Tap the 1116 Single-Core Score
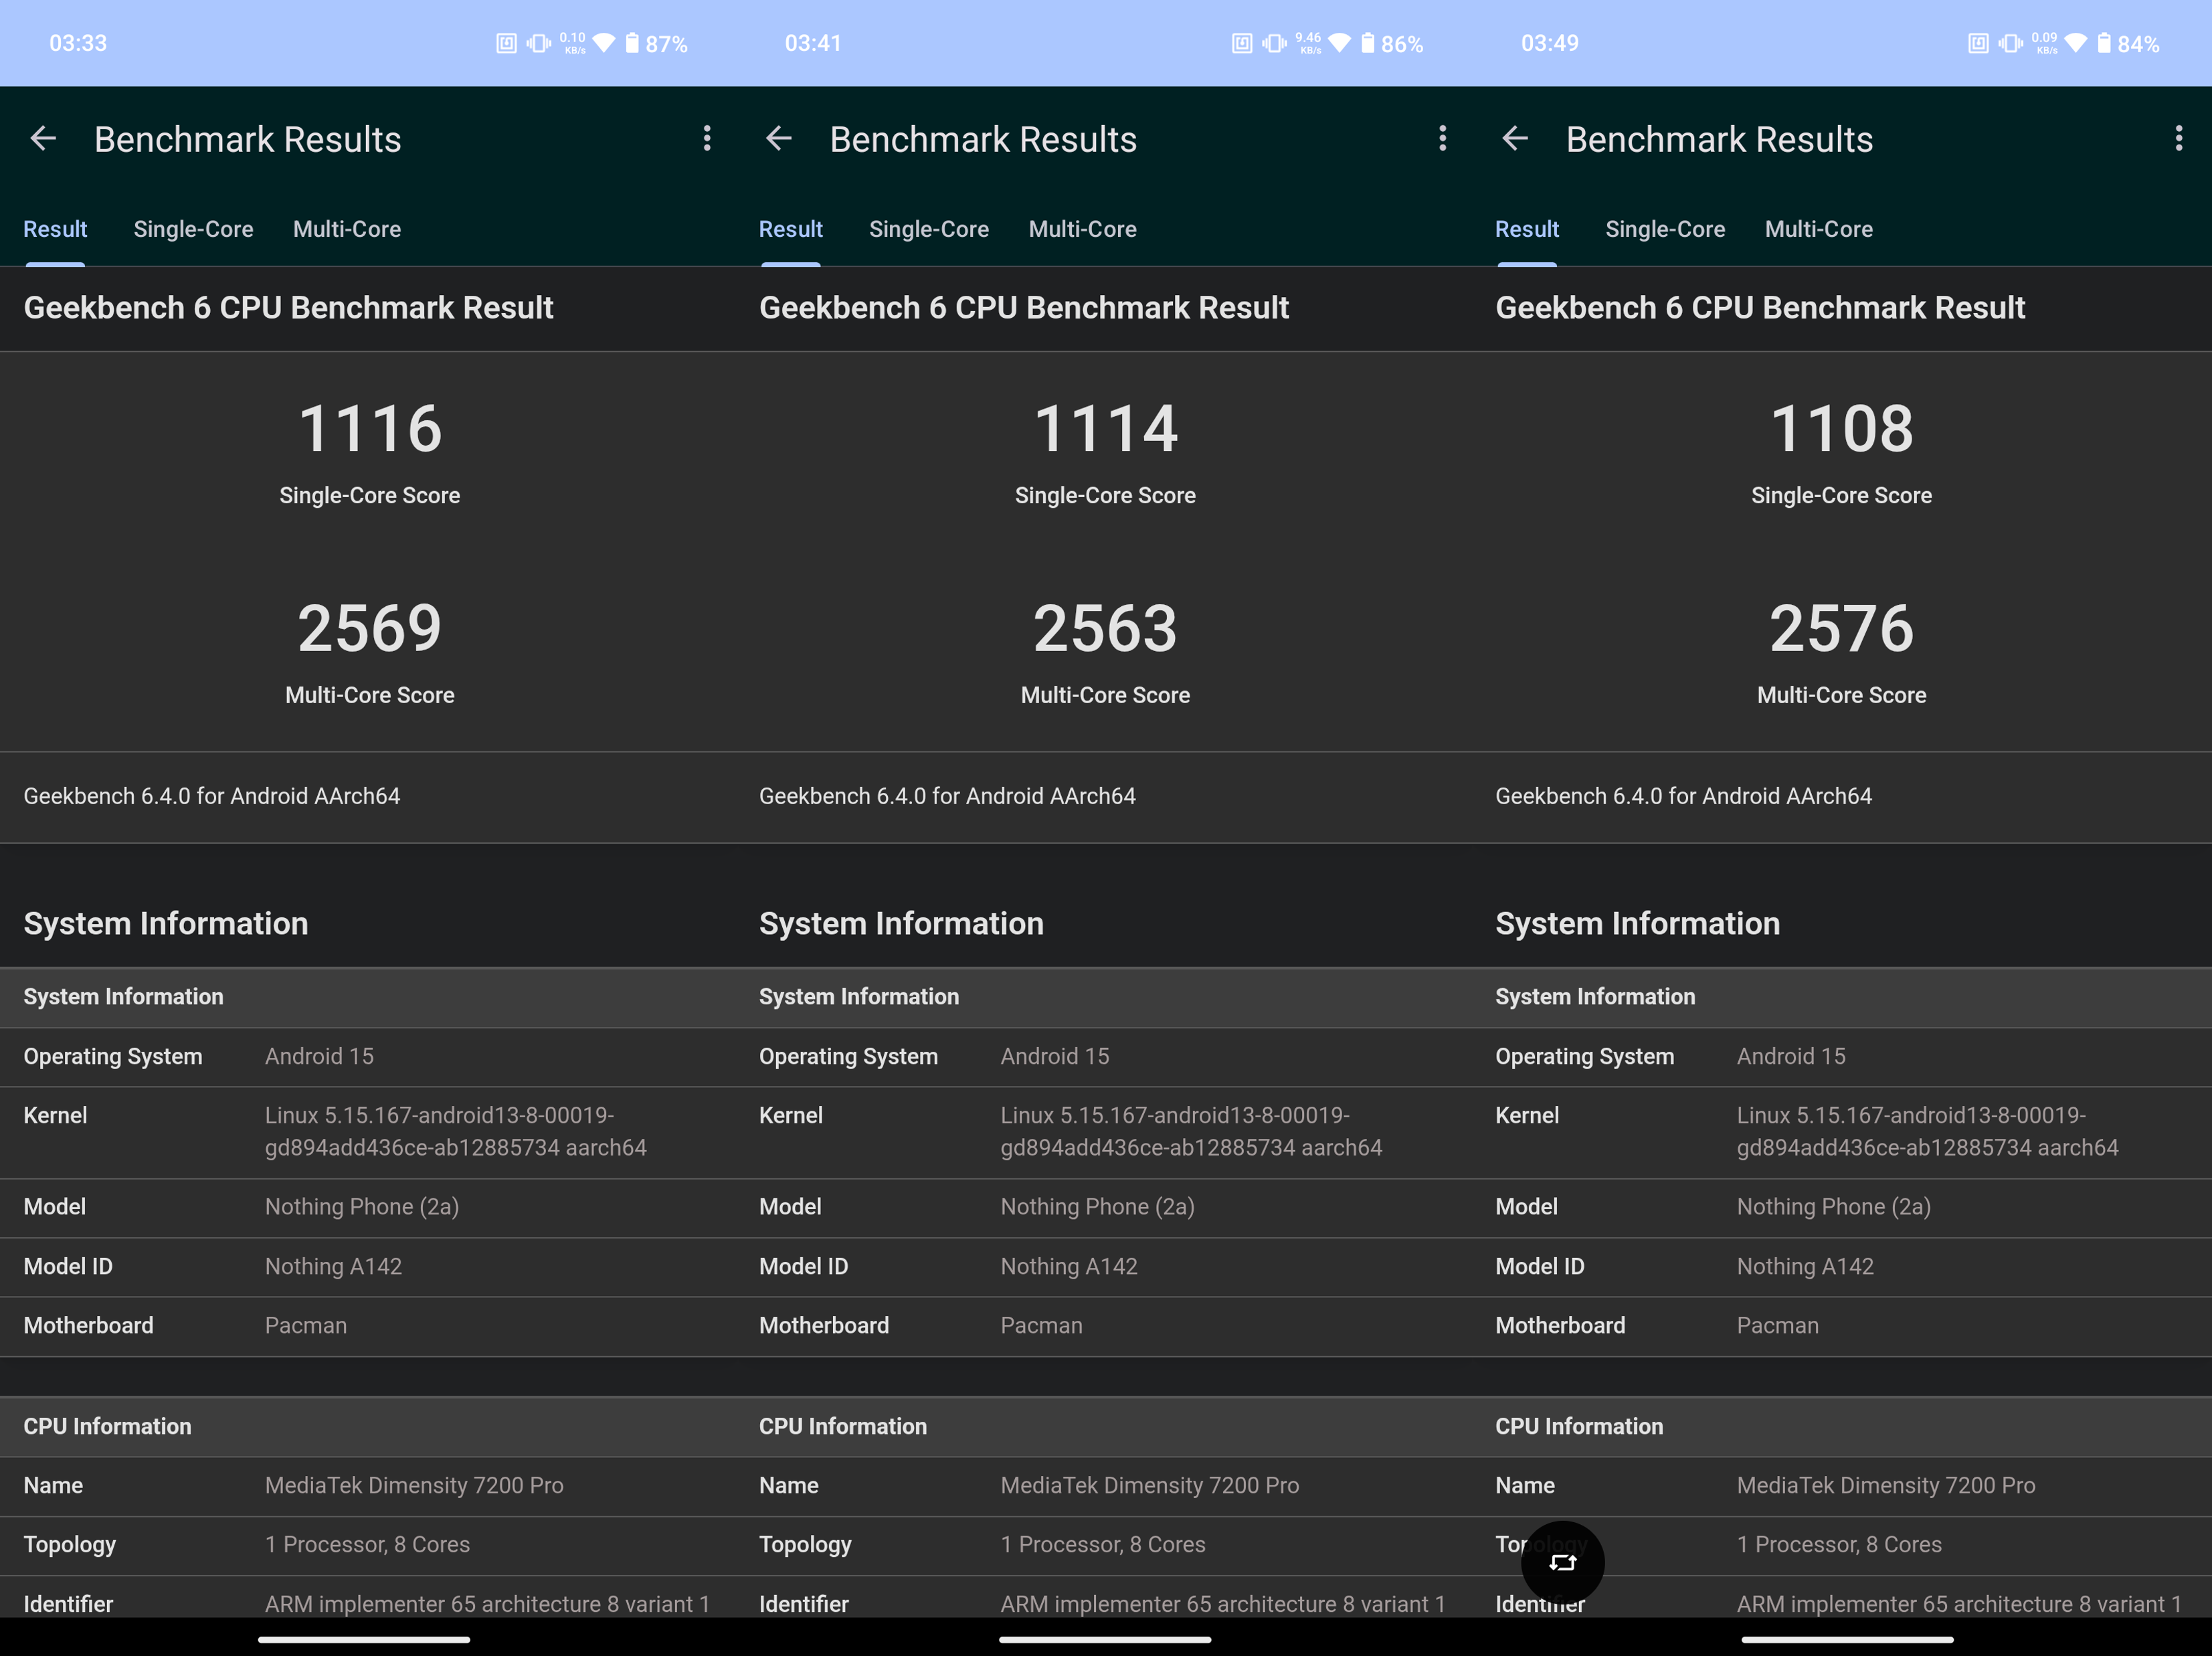The image size is (2212, 1656). (x=369, y=429)
